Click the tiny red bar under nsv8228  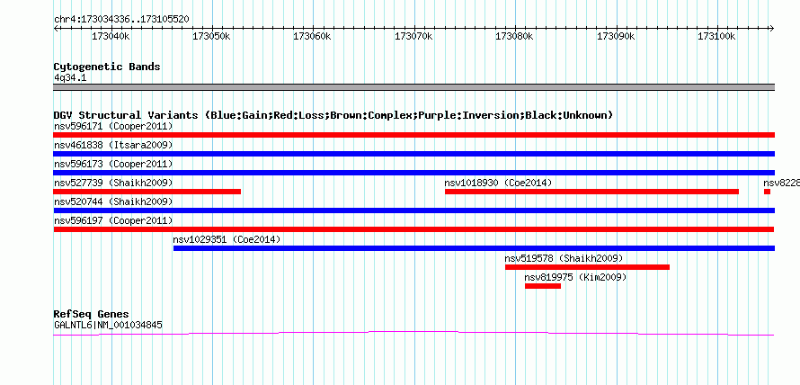tap(767, 192)
